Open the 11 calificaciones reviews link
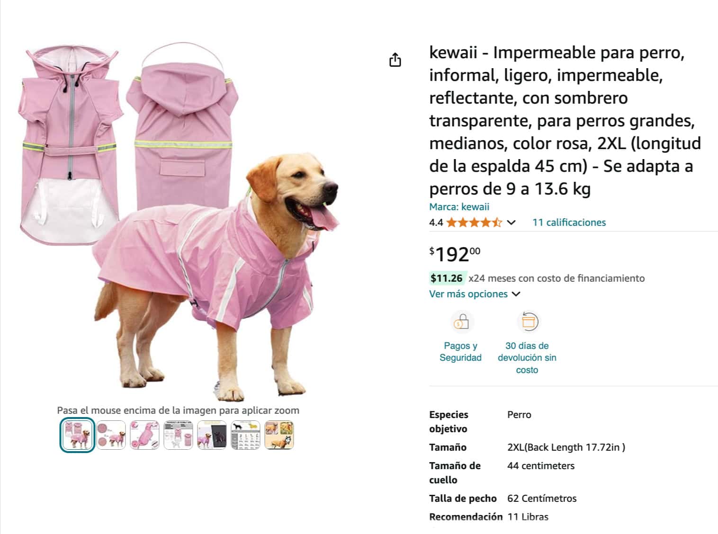This screenshot has width=718, height=534. coord(569,222)
